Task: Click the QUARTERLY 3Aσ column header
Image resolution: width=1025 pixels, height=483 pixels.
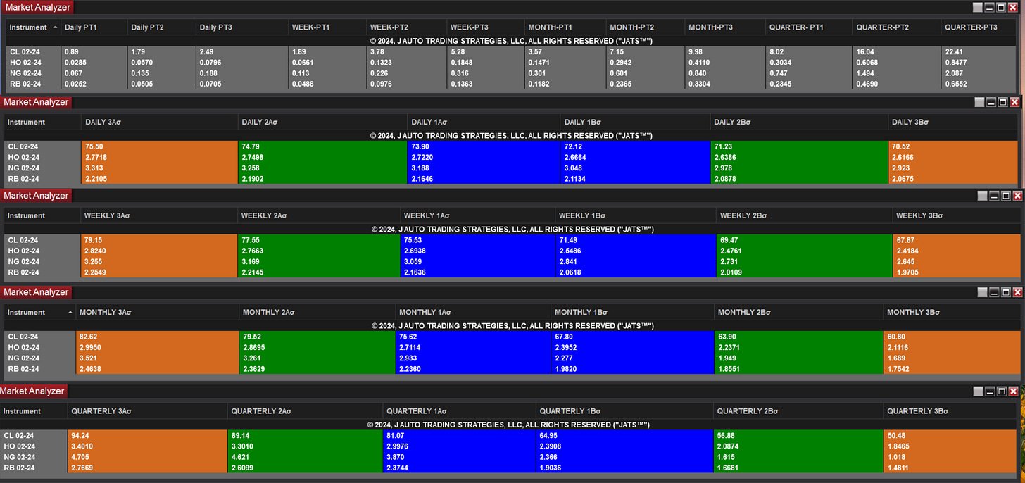Action: (148, 410)
